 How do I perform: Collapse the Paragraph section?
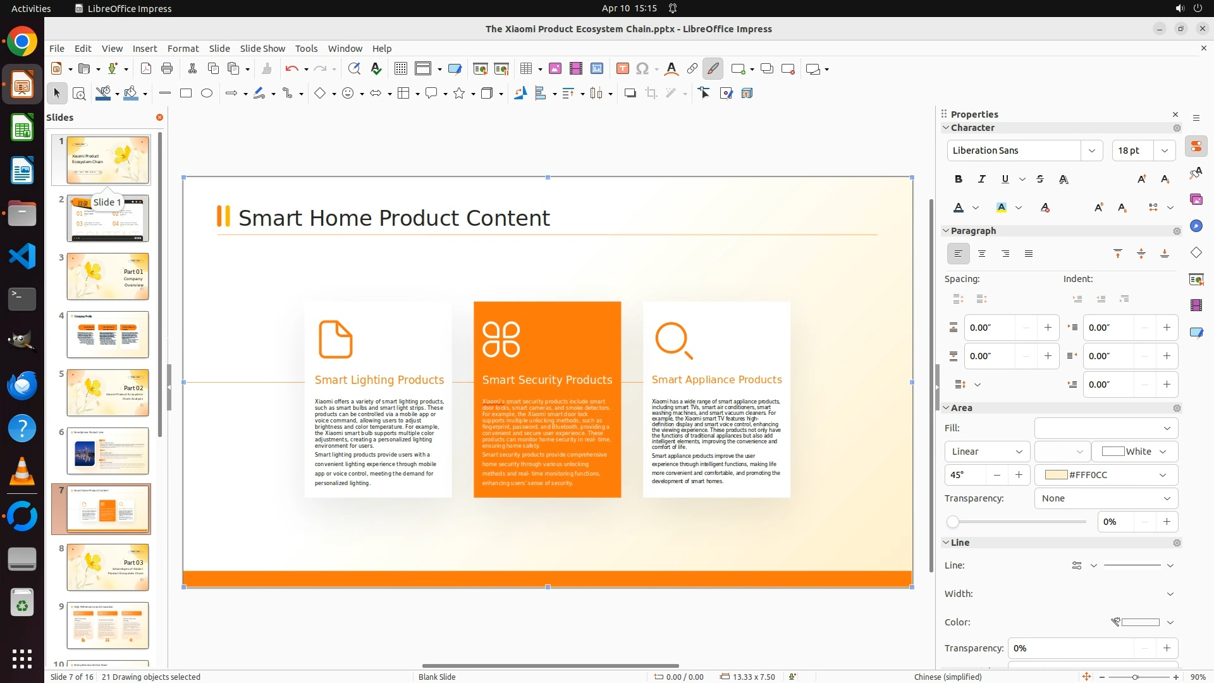(947, 231)
